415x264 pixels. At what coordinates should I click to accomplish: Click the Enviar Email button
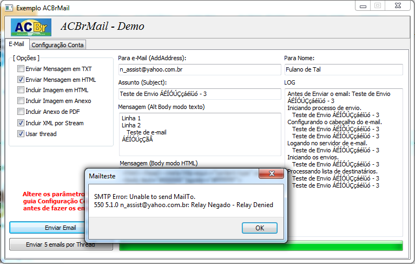(47, 228)
